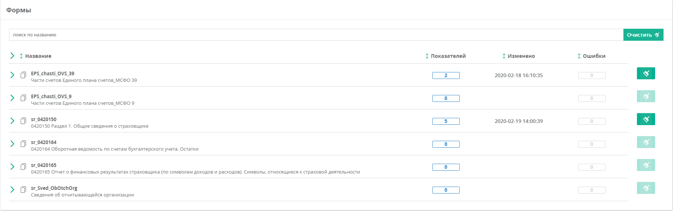This screenshot has height=211, width=673.
Task: Focus the поиск по названию search field
Action: [x=316, y=35]
